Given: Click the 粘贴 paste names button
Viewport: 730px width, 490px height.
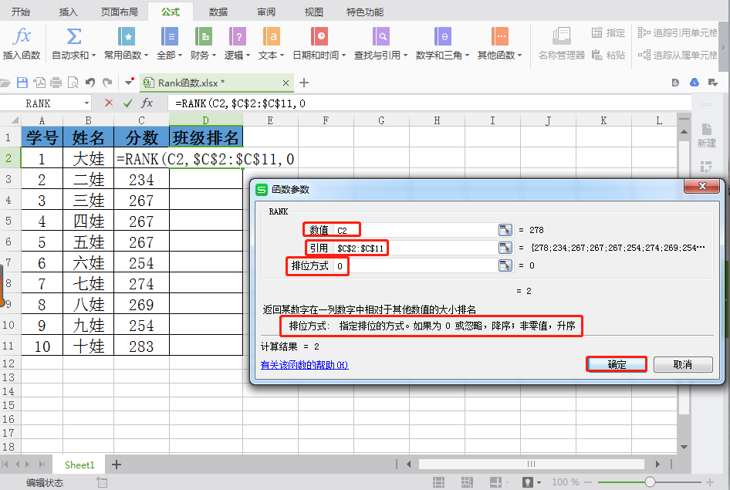Looking at the screenshot, I should (x=608, y=55).
